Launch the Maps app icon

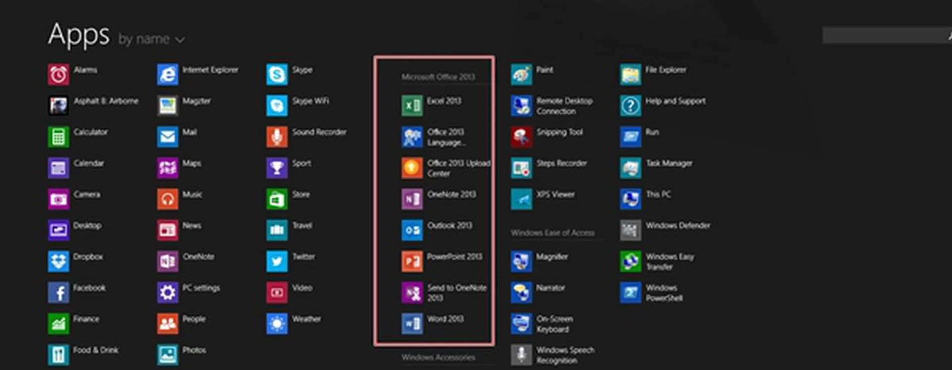(168, 168)
